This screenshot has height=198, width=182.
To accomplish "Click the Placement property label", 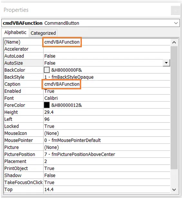I will tap(15, 161).
